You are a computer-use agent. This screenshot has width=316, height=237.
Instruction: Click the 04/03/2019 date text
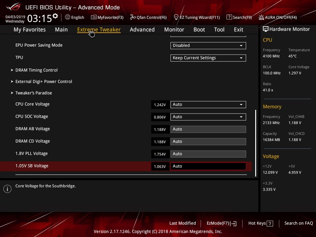click(15, 17)
